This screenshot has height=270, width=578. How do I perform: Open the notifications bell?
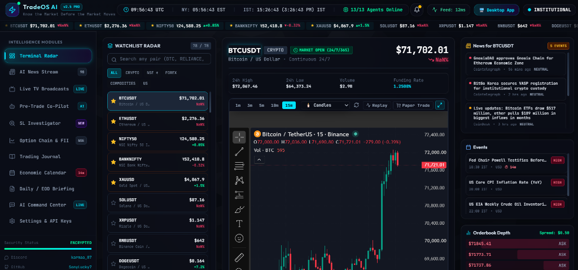(x=417, y=10)
